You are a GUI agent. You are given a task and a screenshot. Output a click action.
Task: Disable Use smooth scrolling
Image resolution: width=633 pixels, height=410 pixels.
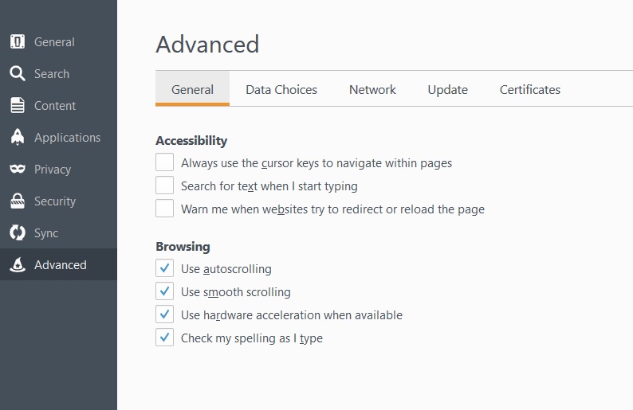(165, 291)
